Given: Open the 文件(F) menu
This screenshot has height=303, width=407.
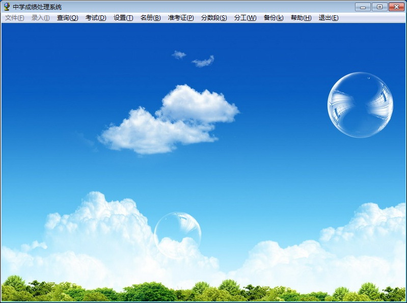Looking at the screenshot, I should (15, 18).
